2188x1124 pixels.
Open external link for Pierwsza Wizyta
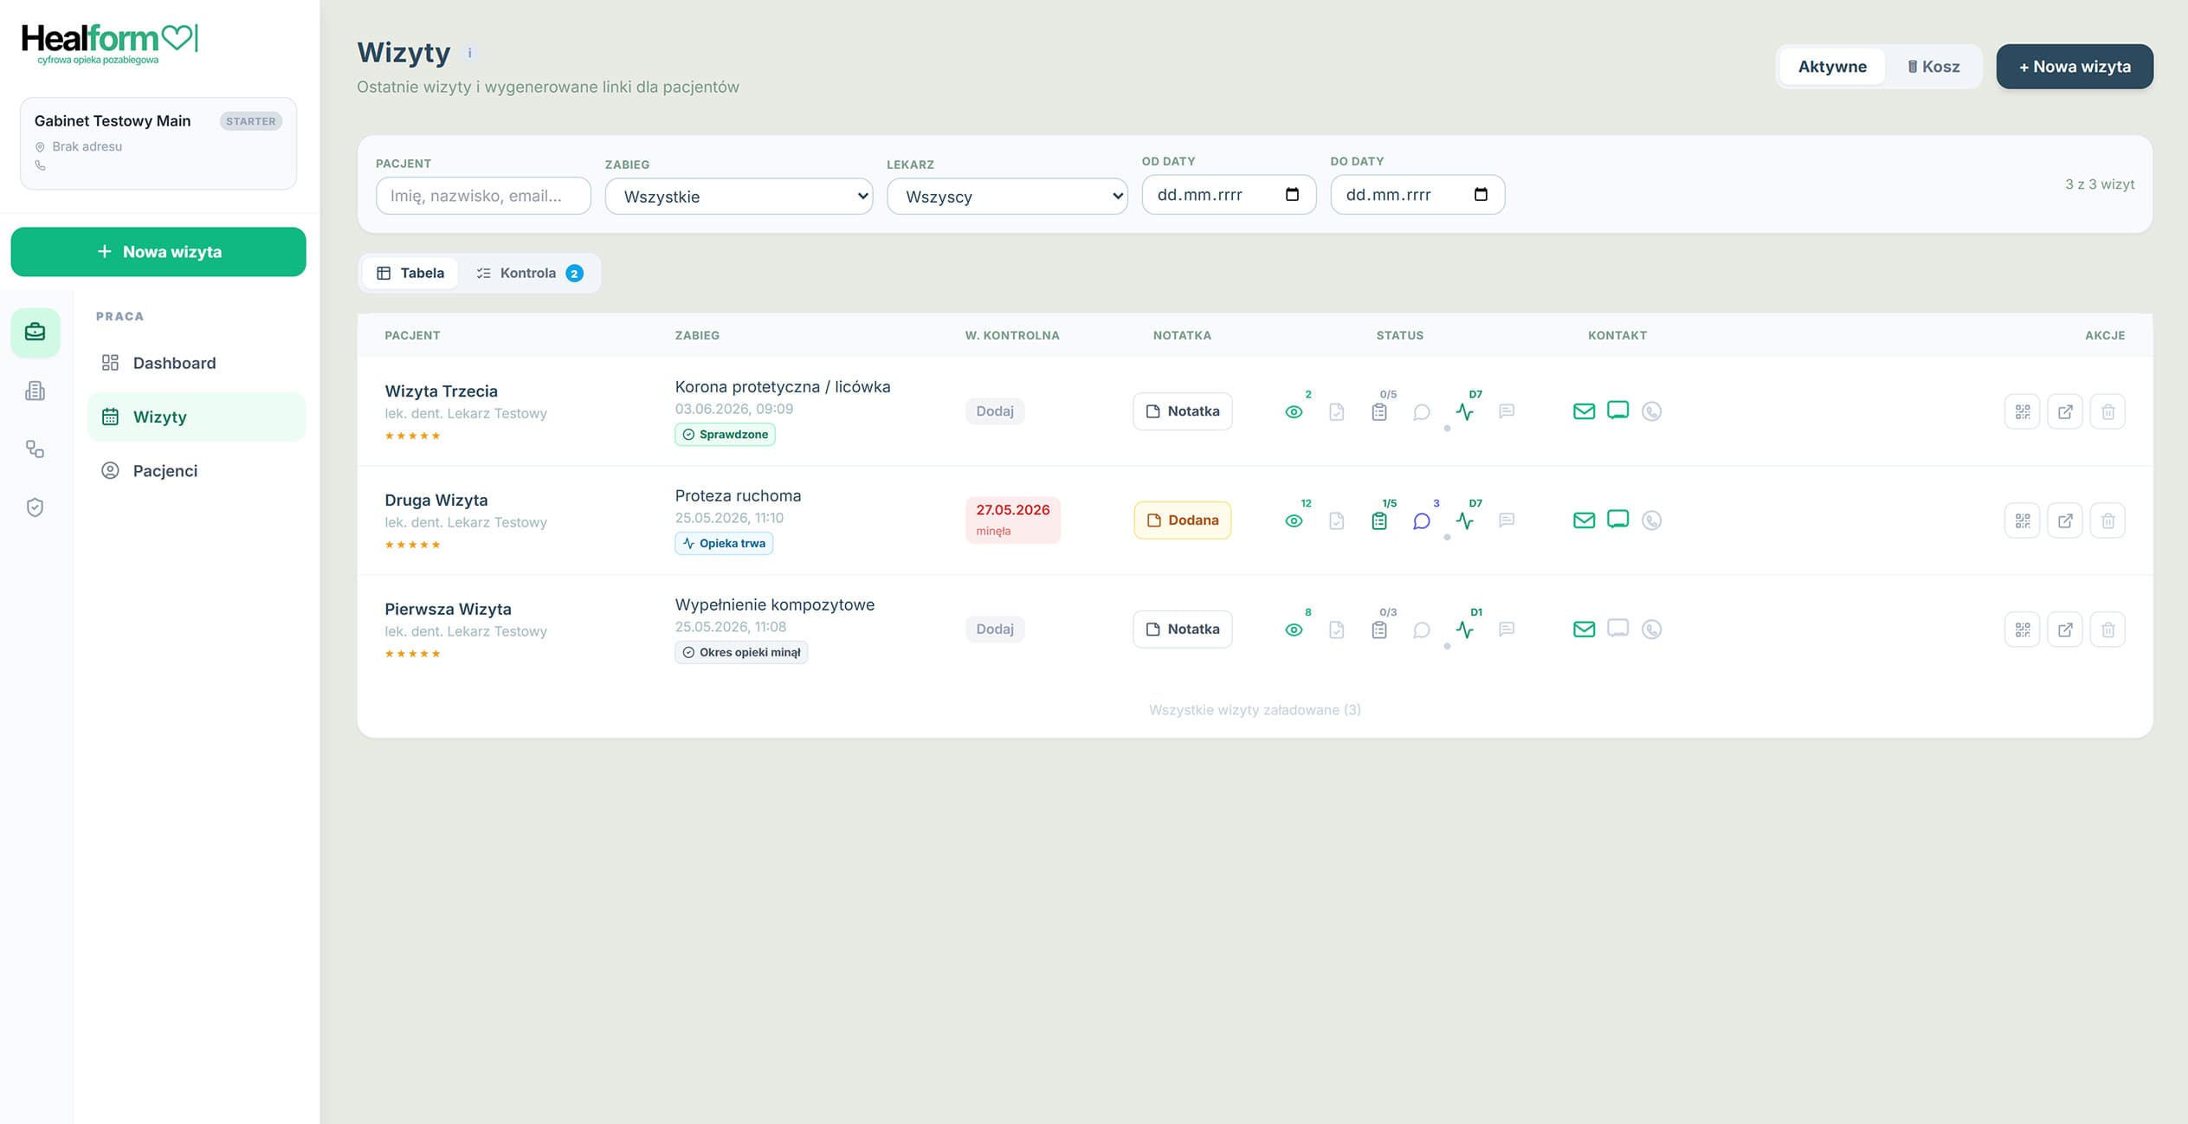click(x=2065, y=630)
